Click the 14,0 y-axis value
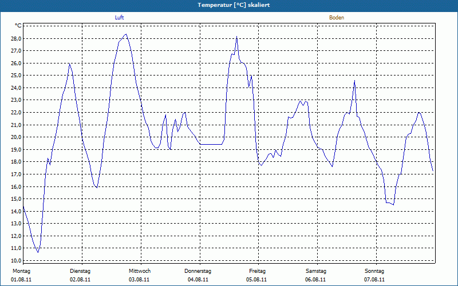Screen dimensions: 458x286 [x=16, y=211]
